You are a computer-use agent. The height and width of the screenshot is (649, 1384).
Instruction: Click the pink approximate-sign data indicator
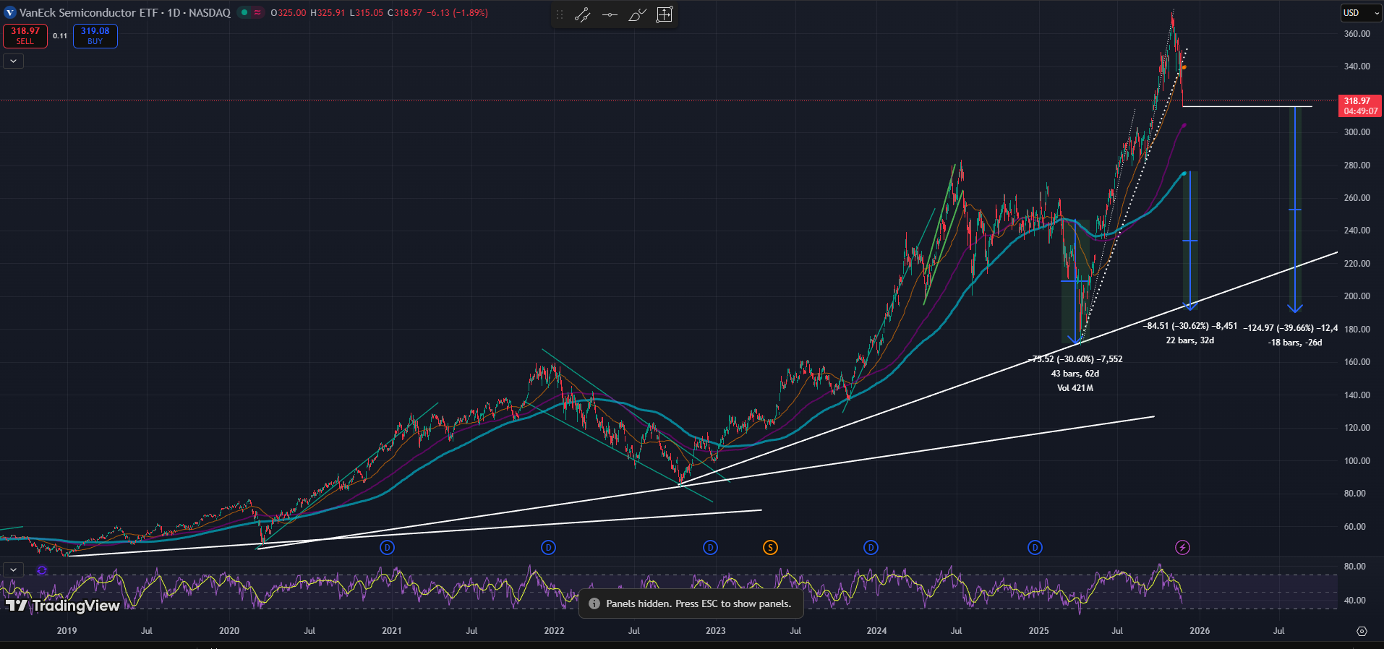pyautogui.click(x=257, y=12)
